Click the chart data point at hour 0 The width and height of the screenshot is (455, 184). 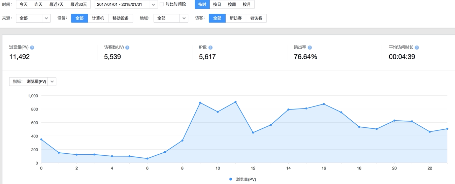click(x=41, y=139)
